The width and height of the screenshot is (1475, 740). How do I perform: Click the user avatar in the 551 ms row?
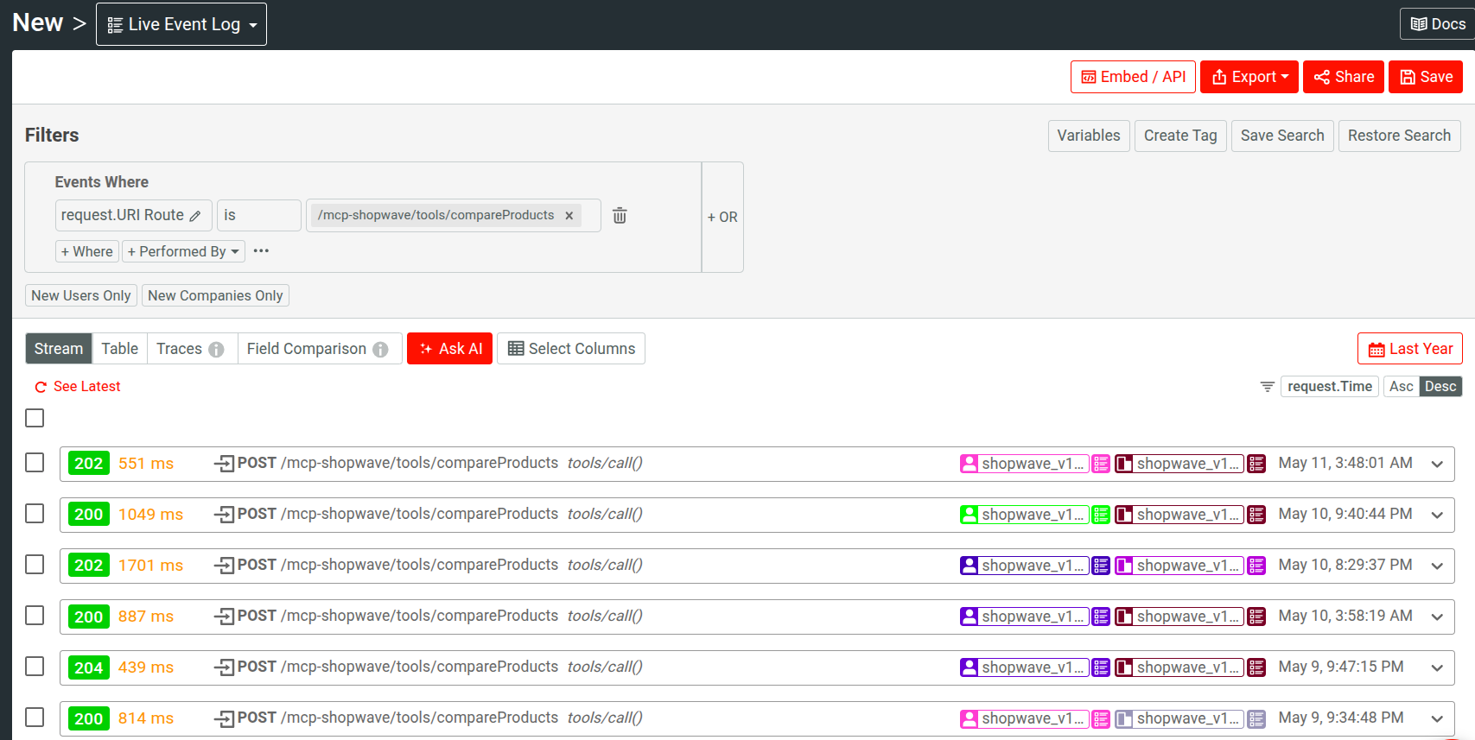click(970, 464)
